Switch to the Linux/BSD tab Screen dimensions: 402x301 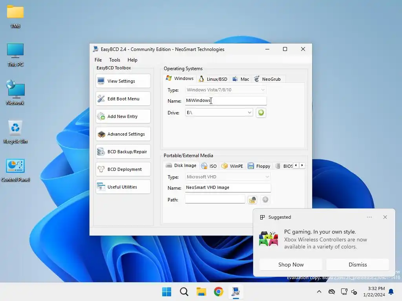[213, 79]
